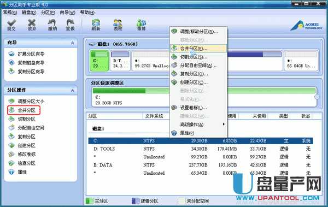Launch 扩展分区向导 from the wizard panel
The height and width of the screenshot is (207, 328).
(x=27, y=54)
